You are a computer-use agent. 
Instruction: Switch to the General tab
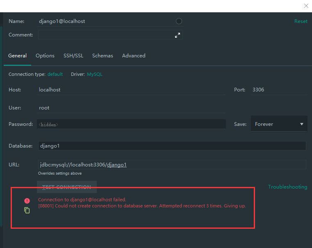click(17, 56)
